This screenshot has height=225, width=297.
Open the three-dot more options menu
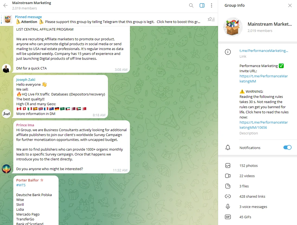point(211,5)
